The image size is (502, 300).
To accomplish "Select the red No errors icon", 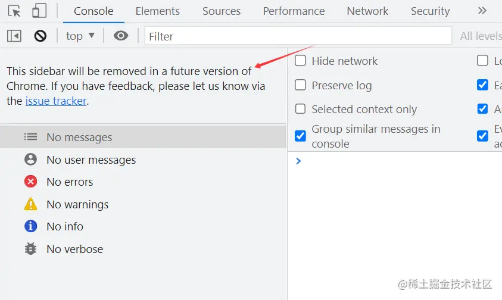I will click(31, 182).
